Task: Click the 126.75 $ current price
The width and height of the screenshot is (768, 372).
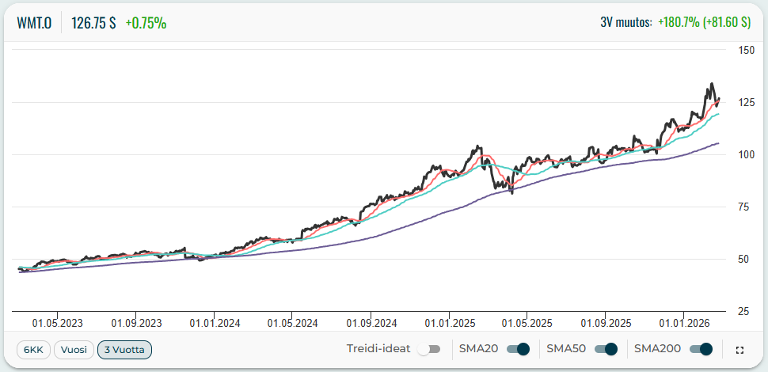Action: click(x=93, y=23)
